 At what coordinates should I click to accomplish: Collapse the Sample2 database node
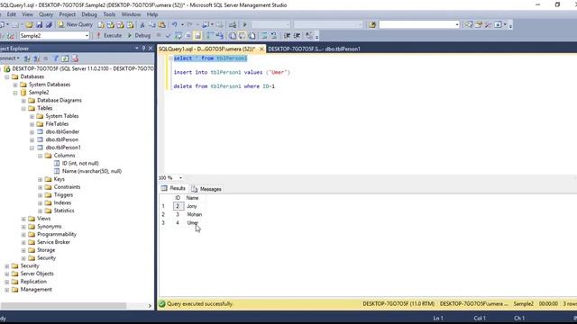pyautogui.click(x=15, y=93)
